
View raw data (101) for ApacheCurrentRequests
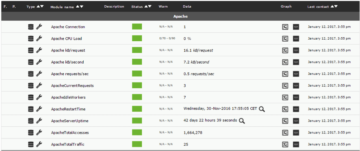tap(296, 85)
